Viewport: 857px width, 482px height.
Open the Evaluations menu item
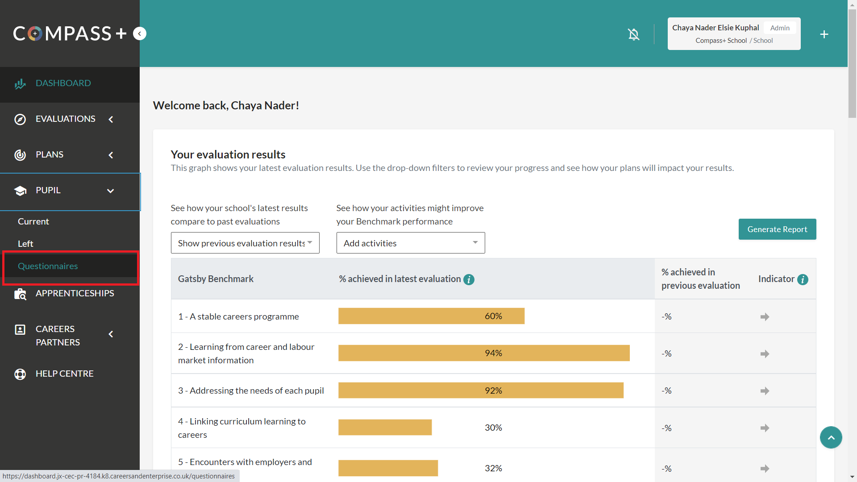[70, 119]
